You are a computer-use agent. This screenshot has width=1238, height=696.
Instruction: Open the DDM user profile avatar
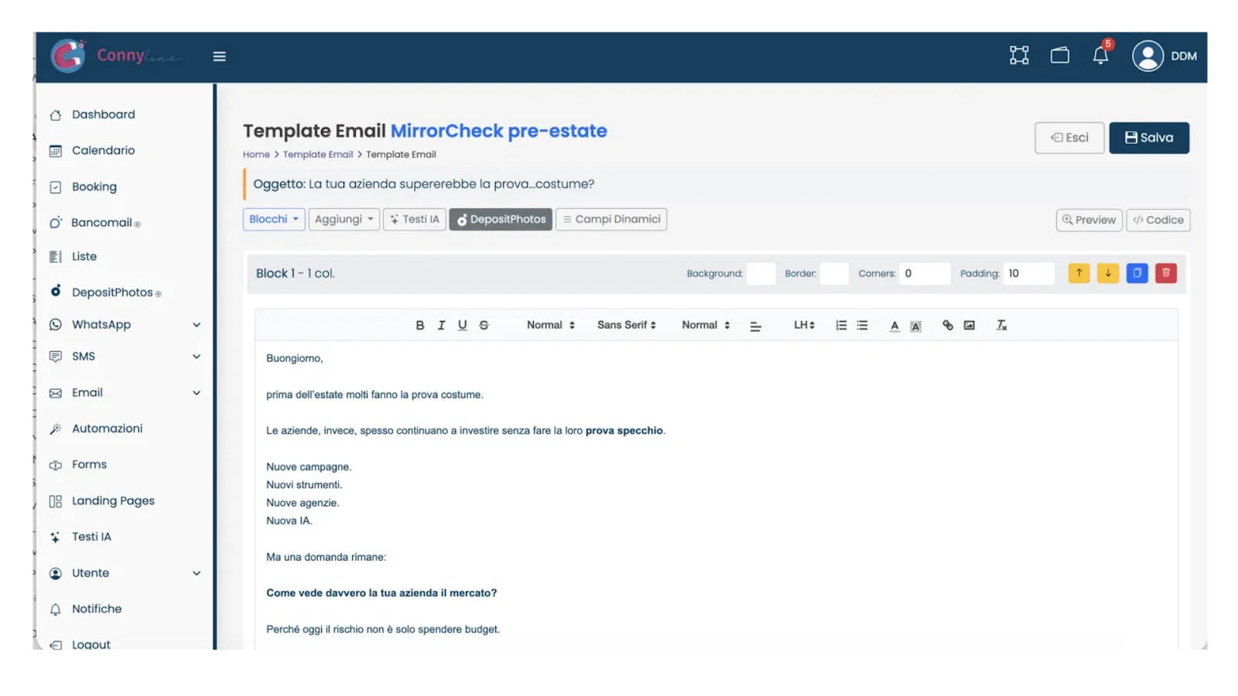point(1148,56)
